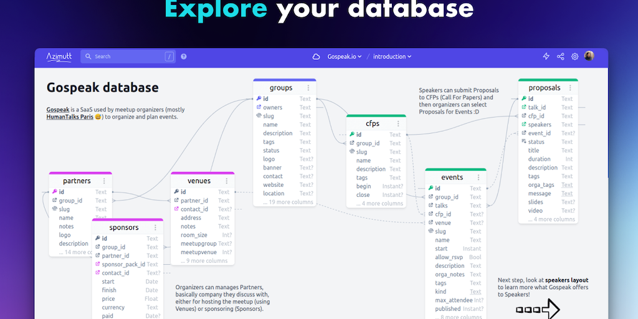
Task: Expand cfps '4 more columns'
Action: [379, 204]
